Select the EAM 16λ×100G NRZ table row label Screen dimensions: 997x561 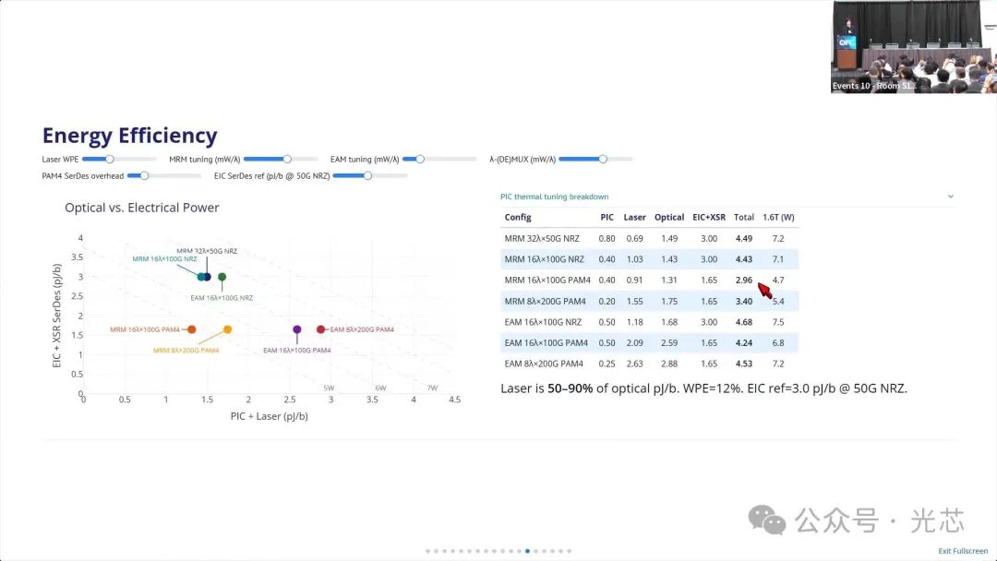tap(543, 322)
